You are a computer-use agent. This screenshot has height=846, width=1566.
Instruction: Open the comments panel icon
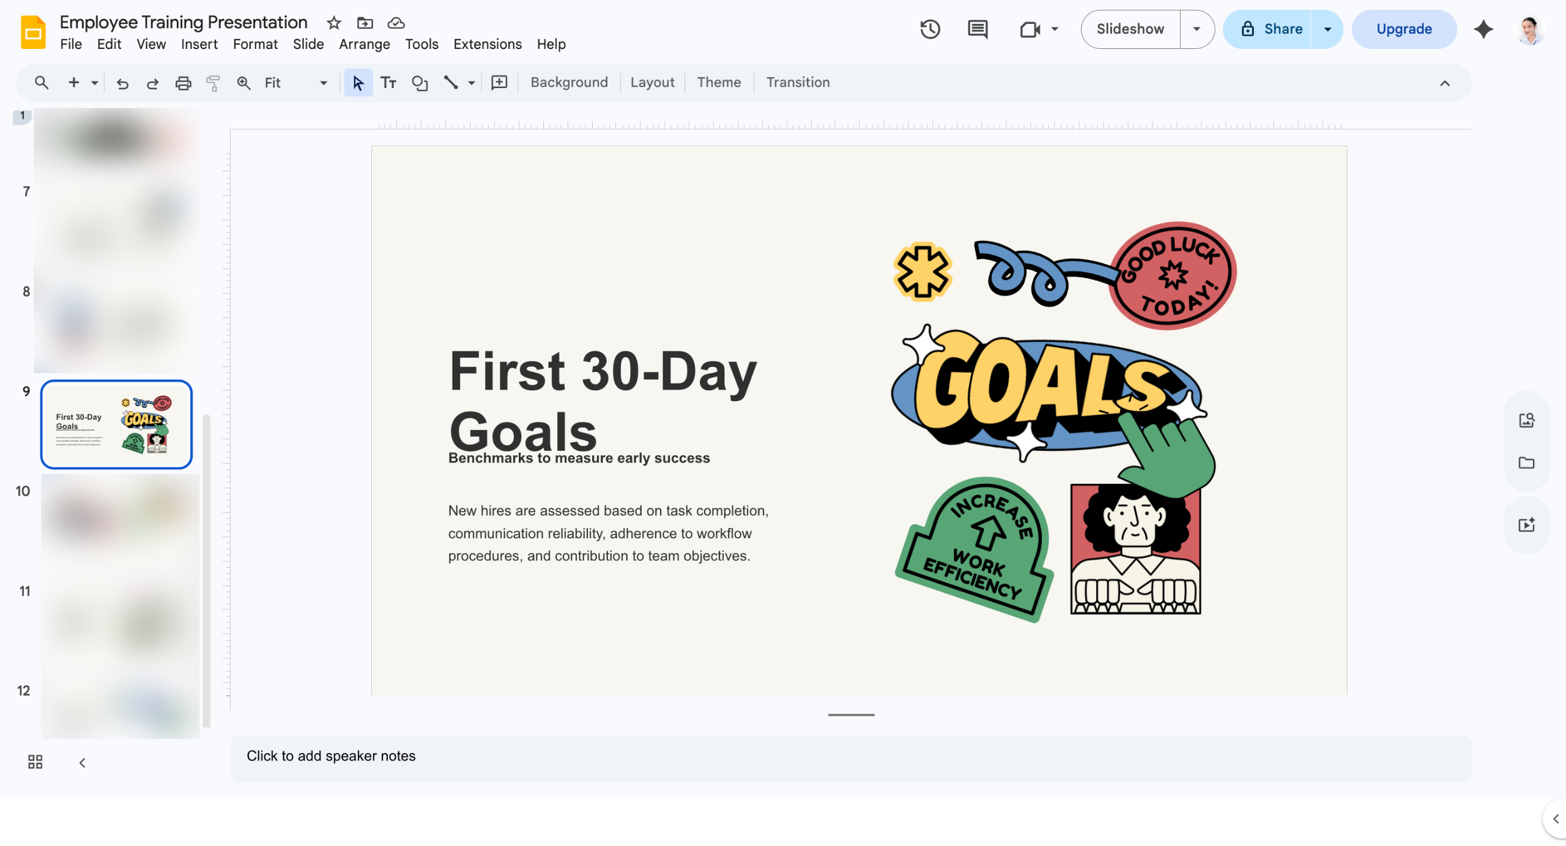[978, 29]
